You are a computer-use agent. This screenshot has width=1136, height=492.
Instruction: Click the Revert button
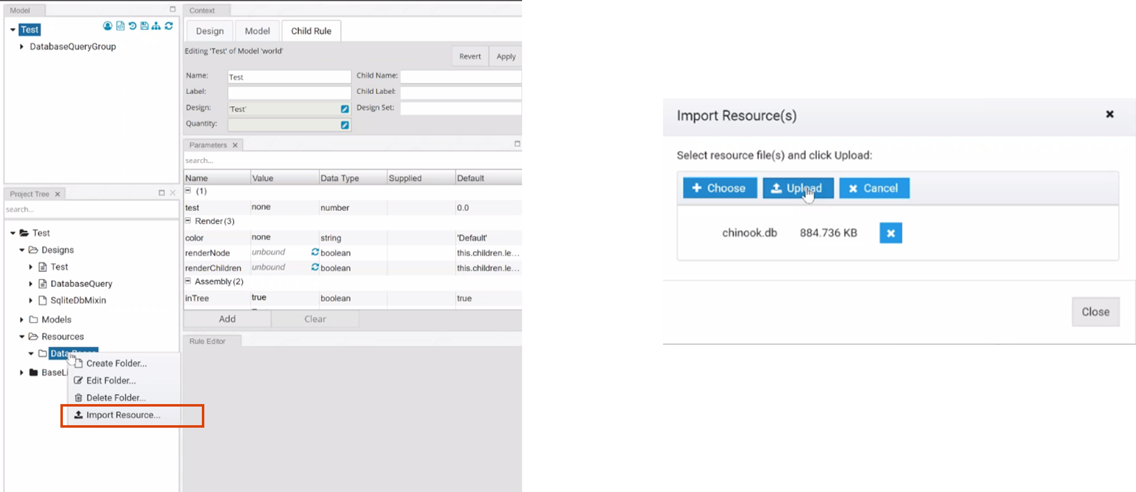(x=470, y=56)
